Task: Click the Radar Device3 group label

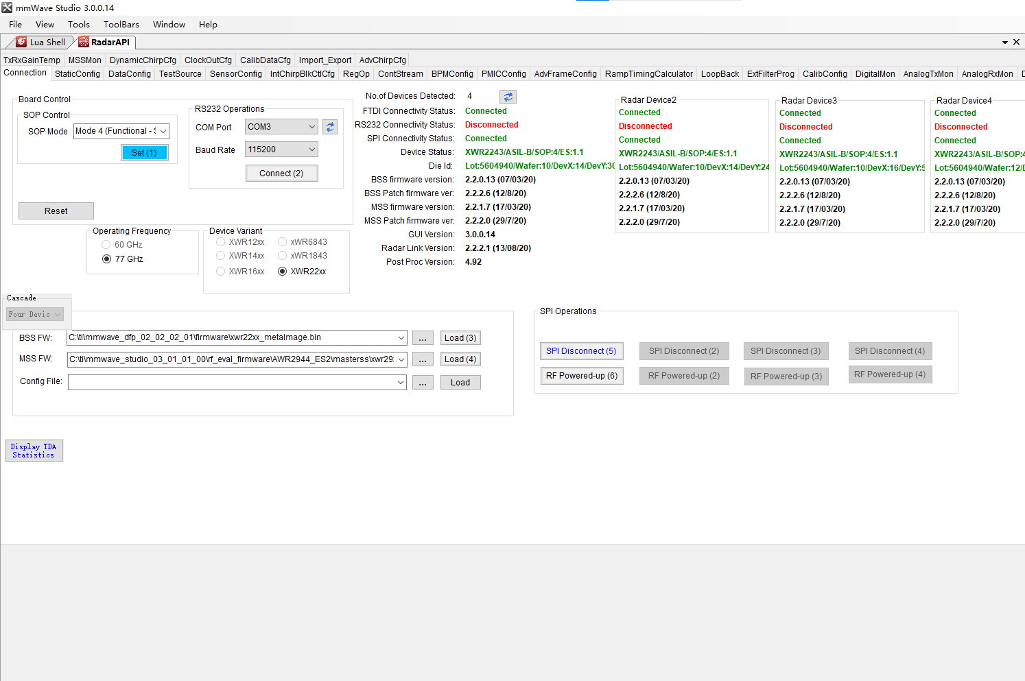Action: pos(809,101)
